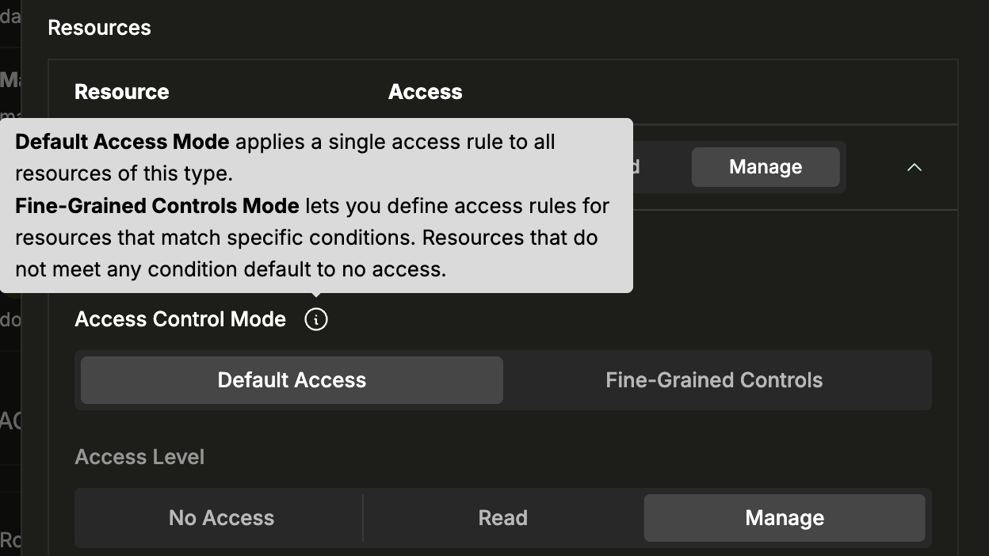Open the sidebar entry beginning with 'do'

point(10,318)
